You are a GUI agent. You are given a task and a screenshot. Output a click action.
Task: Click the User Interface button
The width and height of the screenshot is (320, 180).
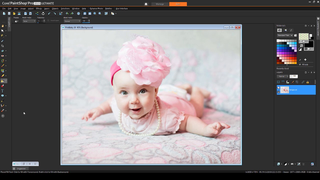click(122, 8)
